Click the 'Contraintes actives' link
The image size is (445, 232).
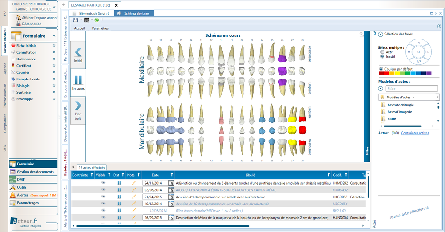click(x=415, y=133)
